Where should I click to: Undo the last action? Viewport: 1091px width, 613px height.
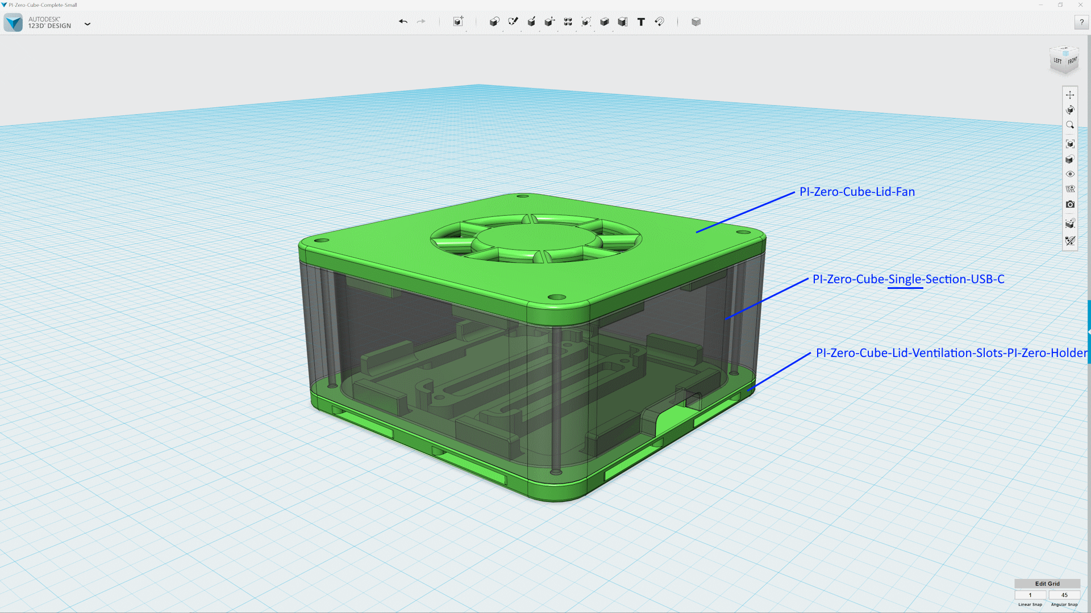pyautogui.click(x=403, y=22)
